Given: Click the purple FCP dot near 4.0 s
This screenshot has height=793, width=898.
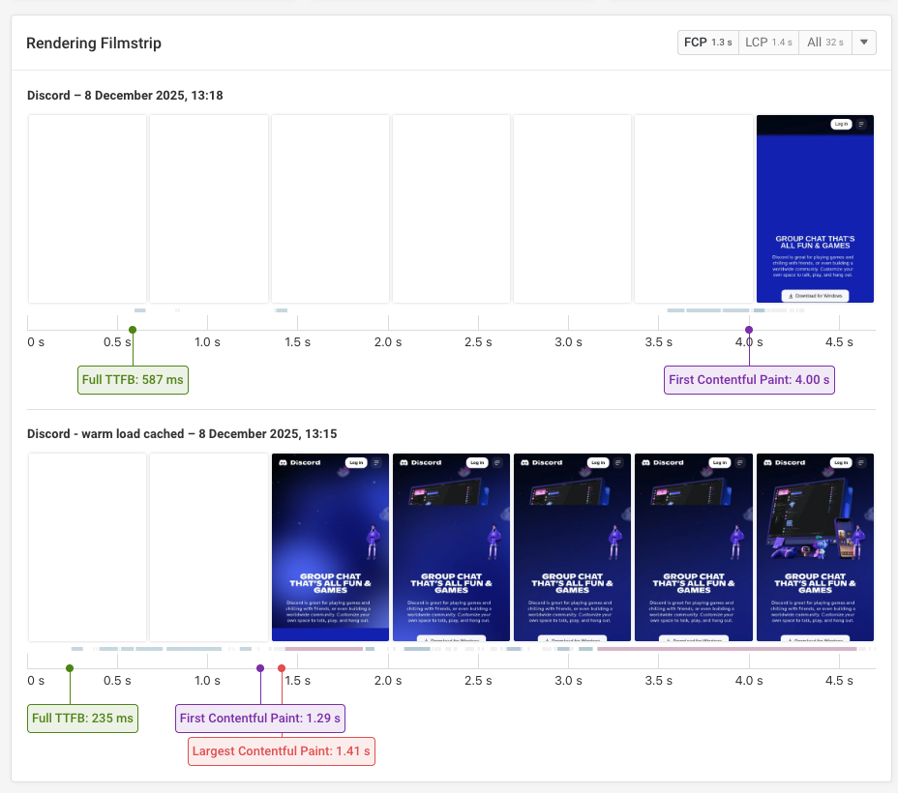Looking at the screenshot, I should 749,330.
